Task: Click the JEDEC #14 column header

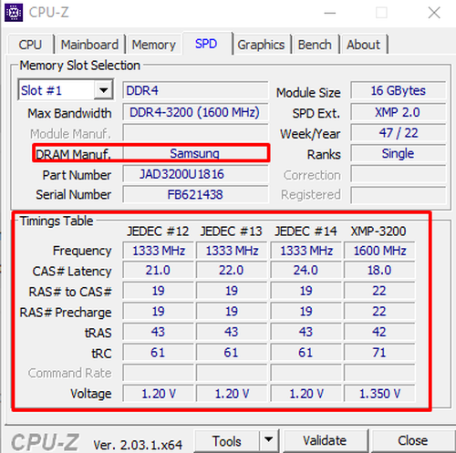Action: point(306,232)
